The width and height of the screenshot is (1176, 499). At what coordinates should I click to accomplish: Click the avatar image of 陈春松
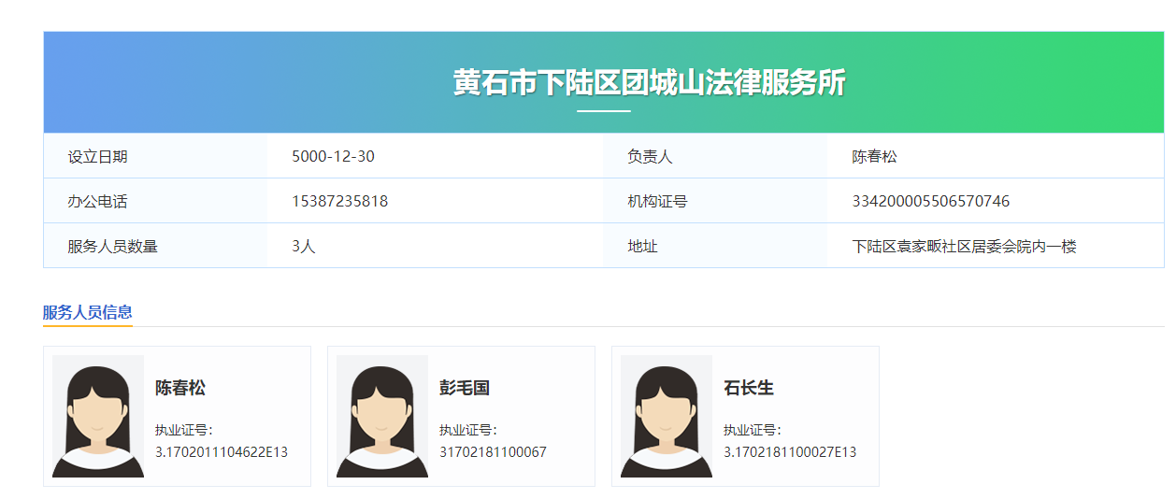click(x=98, y=416)
